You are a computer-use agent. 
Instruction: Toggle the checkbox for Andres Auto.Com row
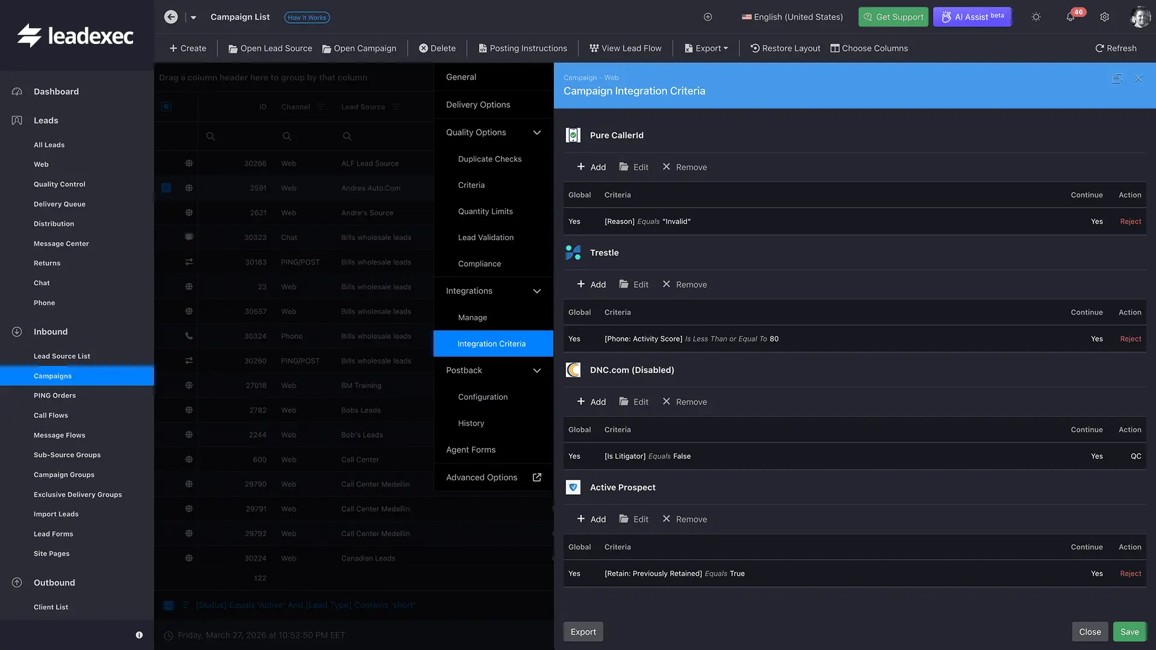(x=166, y=188)
